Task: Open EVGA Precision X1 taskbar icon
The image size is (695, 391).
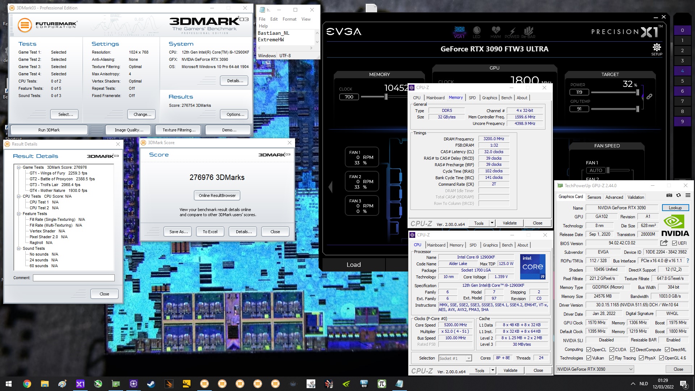Action: [80, 384]
